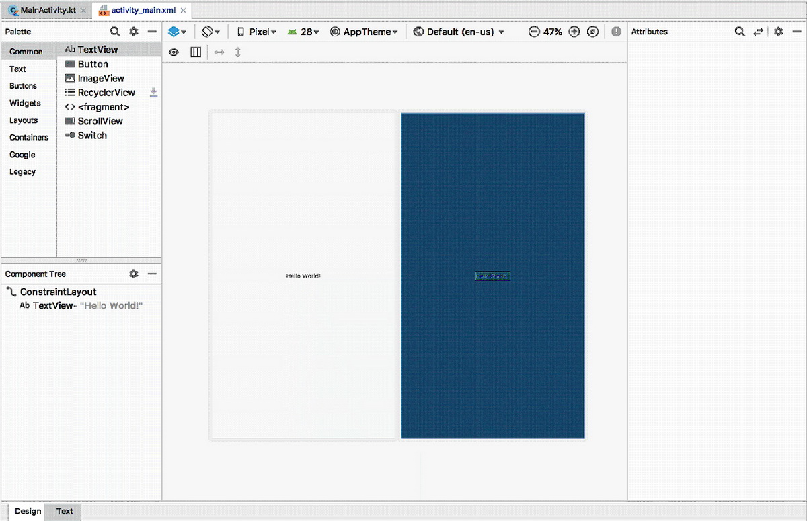Select Button widget in palette
The image size is (807, 521).
110,64
